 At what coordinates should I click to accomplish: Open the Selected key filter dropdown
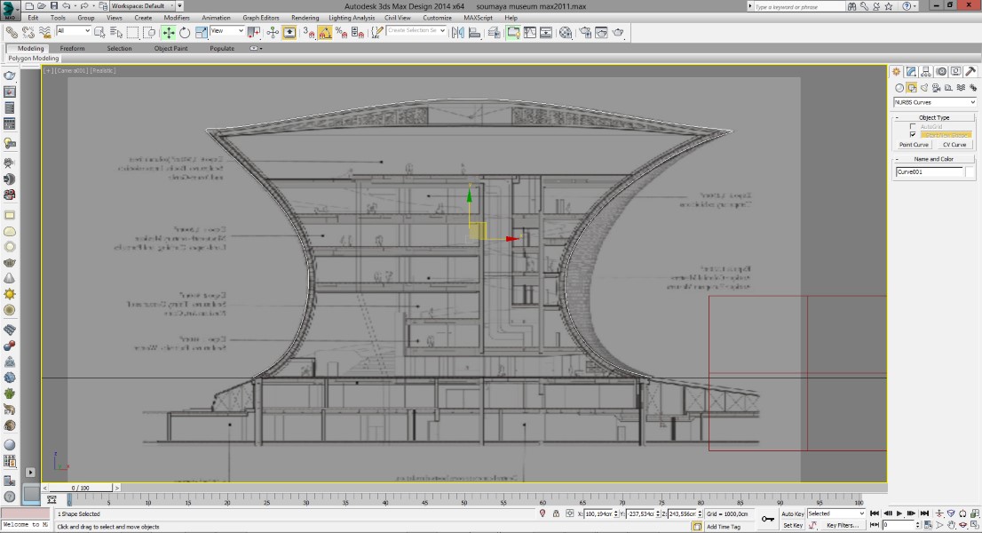[836, 513]
